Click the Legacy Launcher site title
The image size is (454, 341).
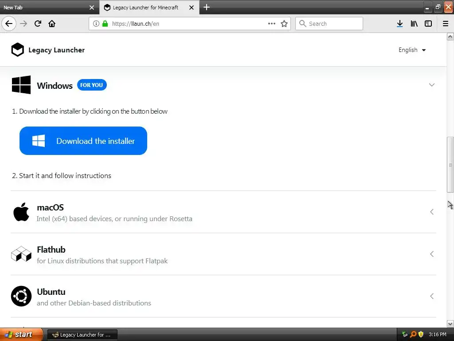[56, 50]
